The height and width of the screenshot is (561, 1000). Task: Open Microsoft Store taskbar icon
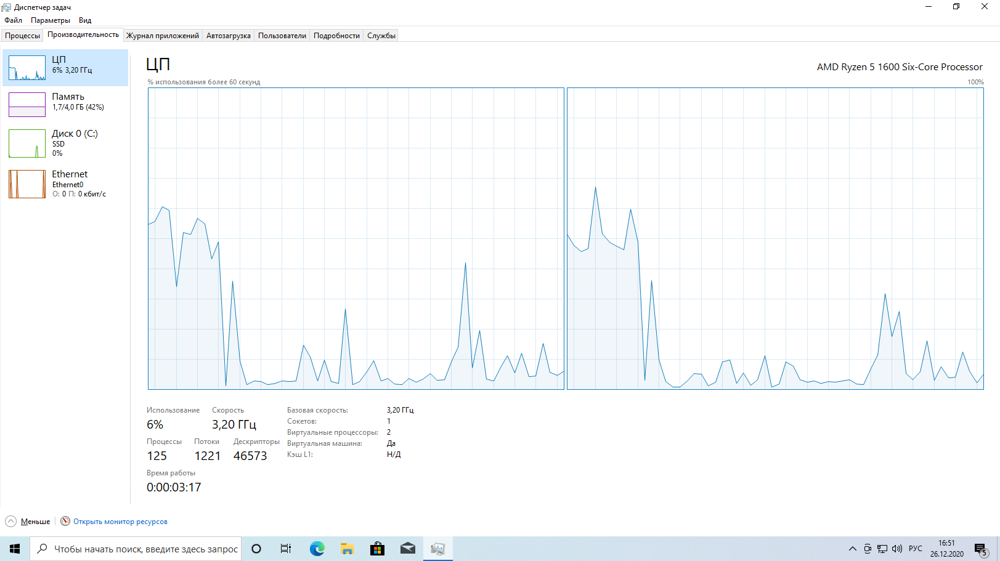377,549
